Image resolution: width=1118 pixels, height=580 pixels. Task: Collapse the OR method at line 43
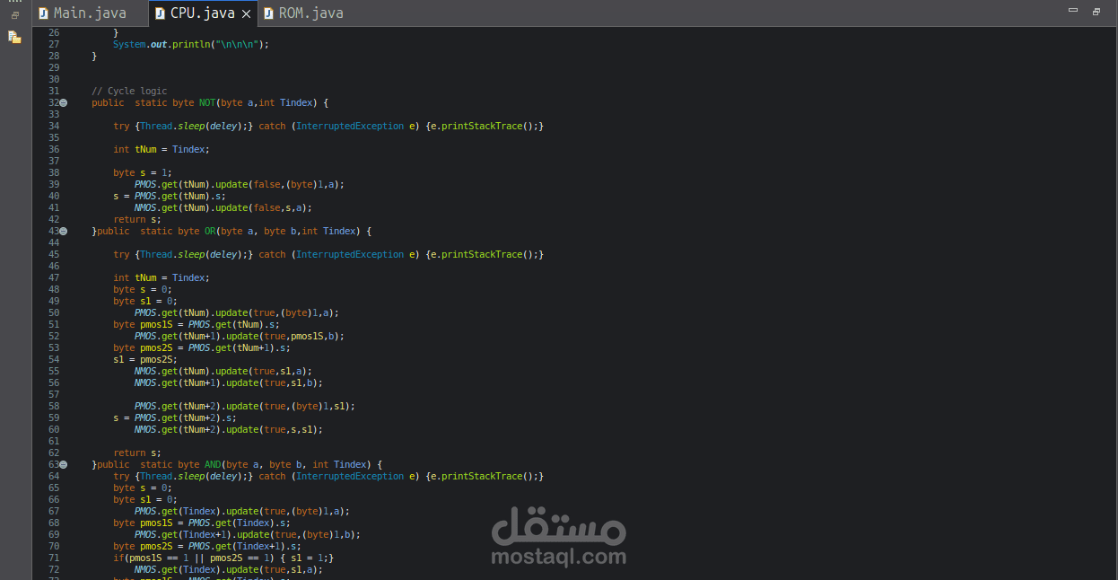[64, 232]
